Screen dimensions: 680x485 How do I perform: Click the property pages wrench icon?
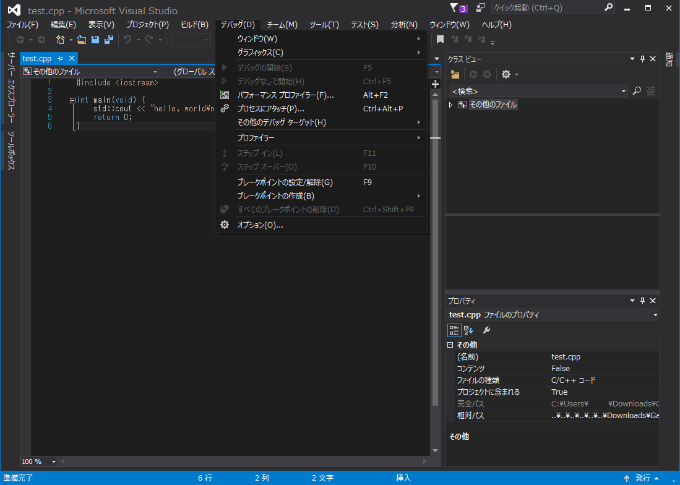pos(486,330)
